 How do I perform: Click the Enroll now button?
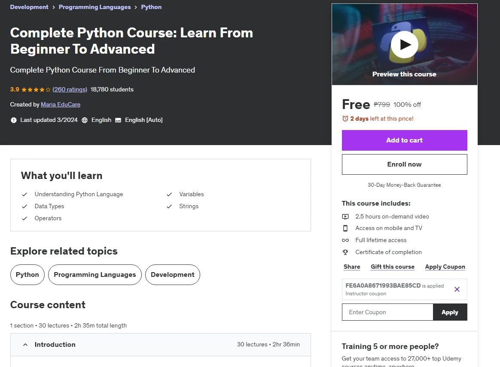(404, 164)
